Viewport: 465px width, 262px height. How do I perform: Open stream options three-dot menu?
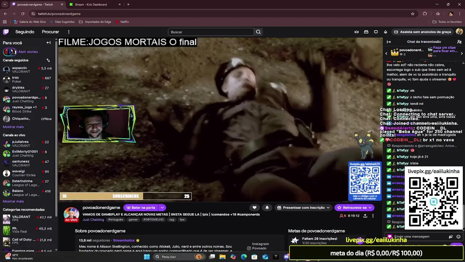tap(373, 216)
